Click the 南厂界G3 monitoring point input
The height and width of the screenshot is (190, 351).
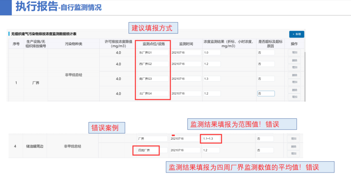(153, 79)
